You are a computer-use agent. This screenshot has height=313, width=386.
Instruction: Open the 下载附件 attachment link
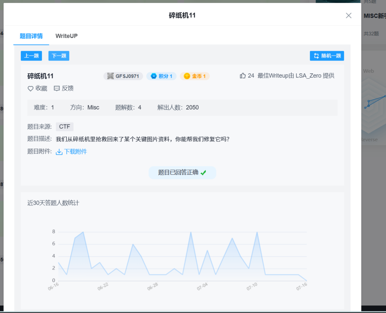click(75, 152)
